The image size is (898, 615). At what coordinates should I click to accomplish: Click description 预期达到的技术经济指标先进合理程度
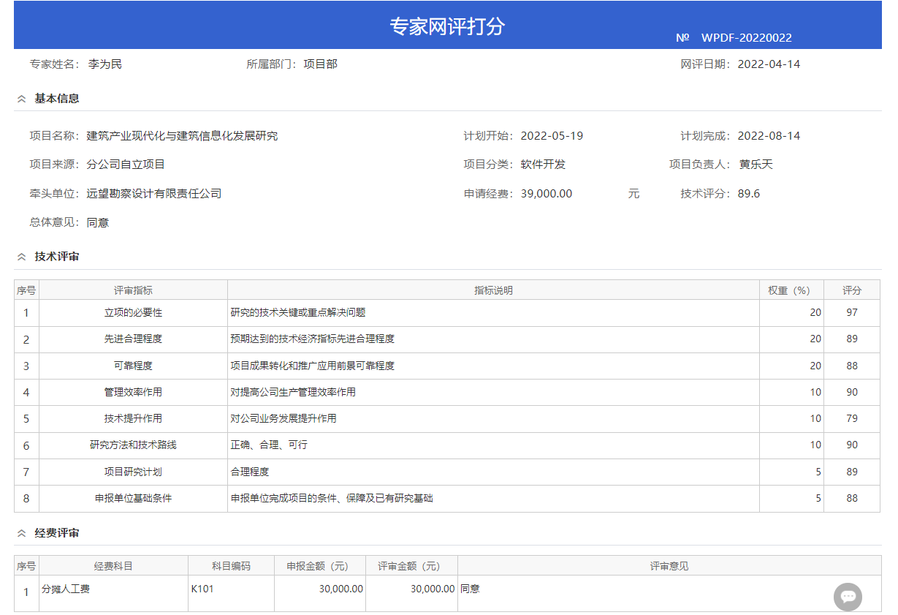point(313,339)
